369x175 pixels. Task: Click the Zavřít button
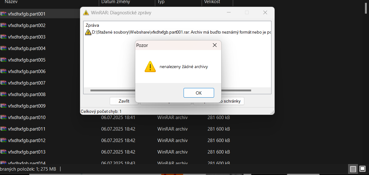click(124, 101)
